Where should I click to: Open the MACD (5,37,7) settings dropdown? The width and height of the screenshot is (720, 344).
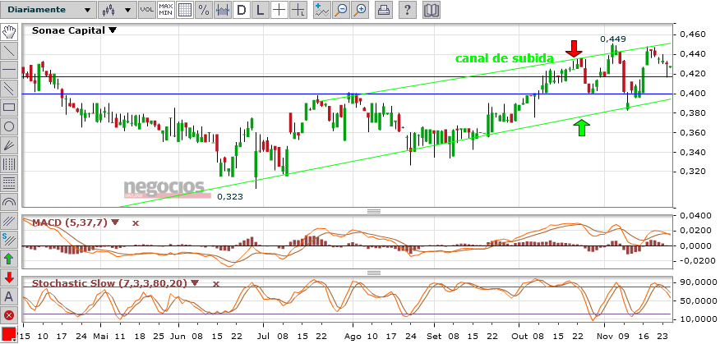(x=114, y=222)
